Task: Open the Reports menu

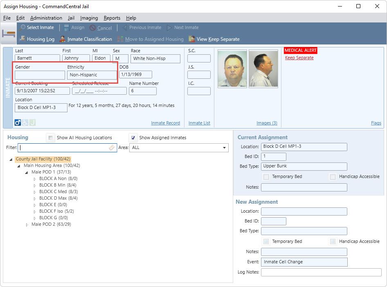Action: (112, 18)
